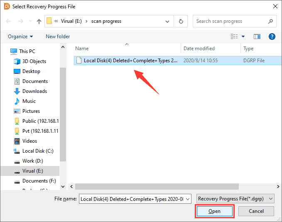
Task: Click the Back navigation arrow
Action: pos(8,21)
